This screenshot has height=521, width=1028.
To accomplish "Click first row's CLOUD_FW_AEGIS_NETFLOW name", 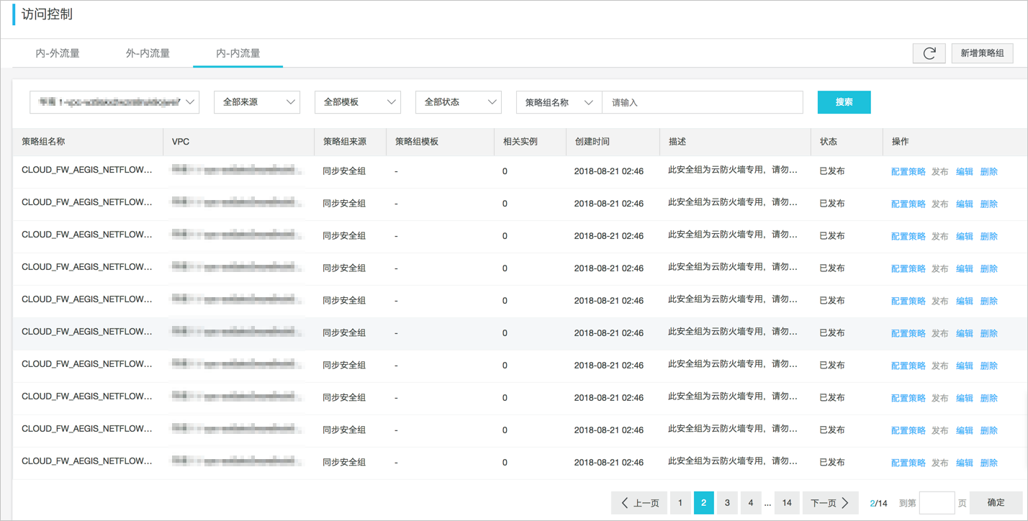I will pos(87,171).
